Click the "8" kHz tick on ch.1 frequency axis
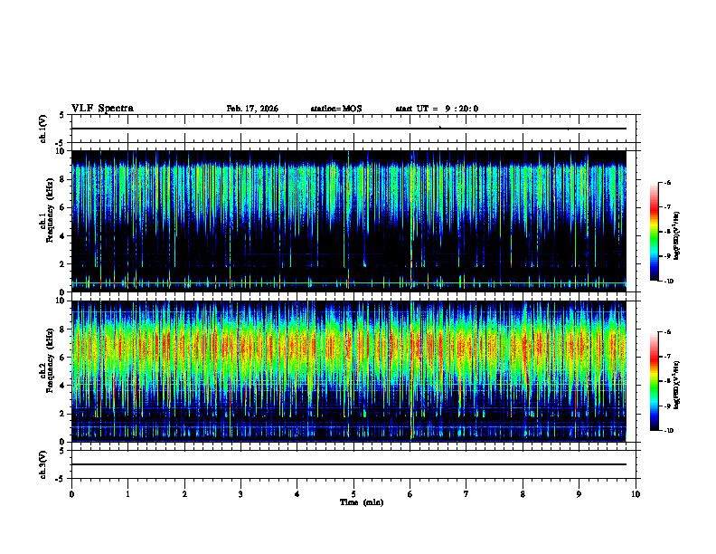The height and width of the screenshot is (554, 716). pyautogui.click(x=63, y=179)
